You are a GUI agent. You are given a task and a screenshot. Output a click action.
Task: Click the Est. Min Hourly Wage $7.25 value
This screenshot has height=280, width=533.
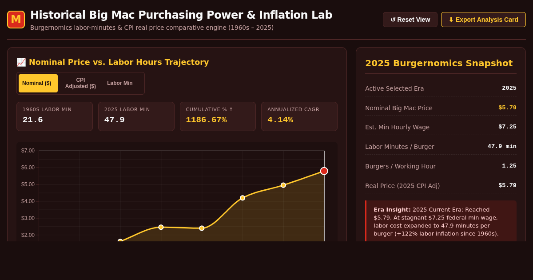click(507, 127)
